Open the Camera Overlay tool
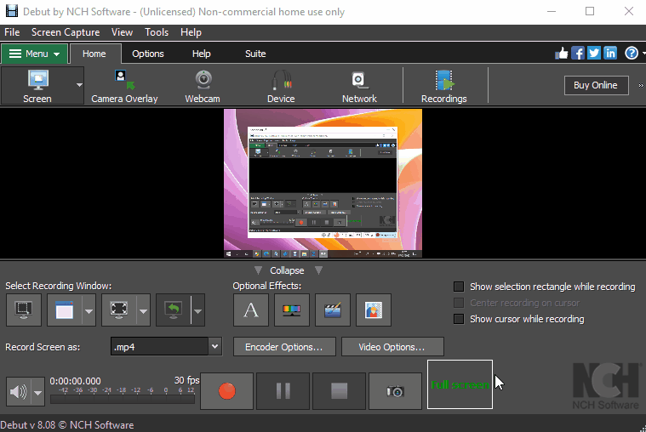646x432 pixels. (x=124, y=86)
